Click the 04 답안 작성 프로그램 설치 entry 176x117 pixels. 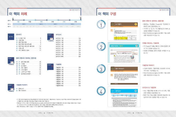28,44
